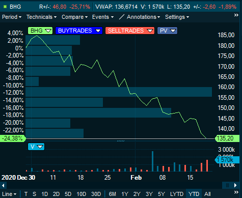Click the panel splitter handle above volume

[121, 141]
